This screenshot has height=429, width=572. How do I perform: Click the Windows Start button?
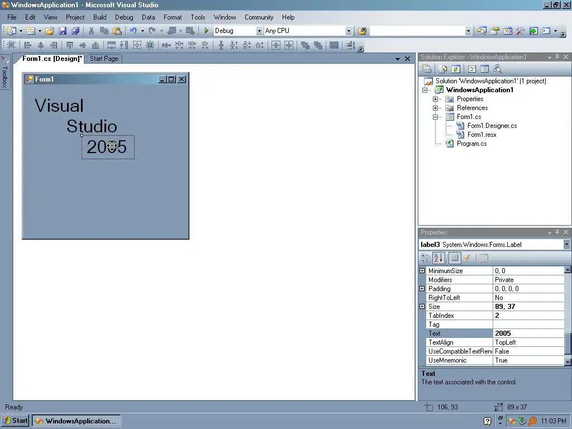pyautogui.click(x=15, y=421)
